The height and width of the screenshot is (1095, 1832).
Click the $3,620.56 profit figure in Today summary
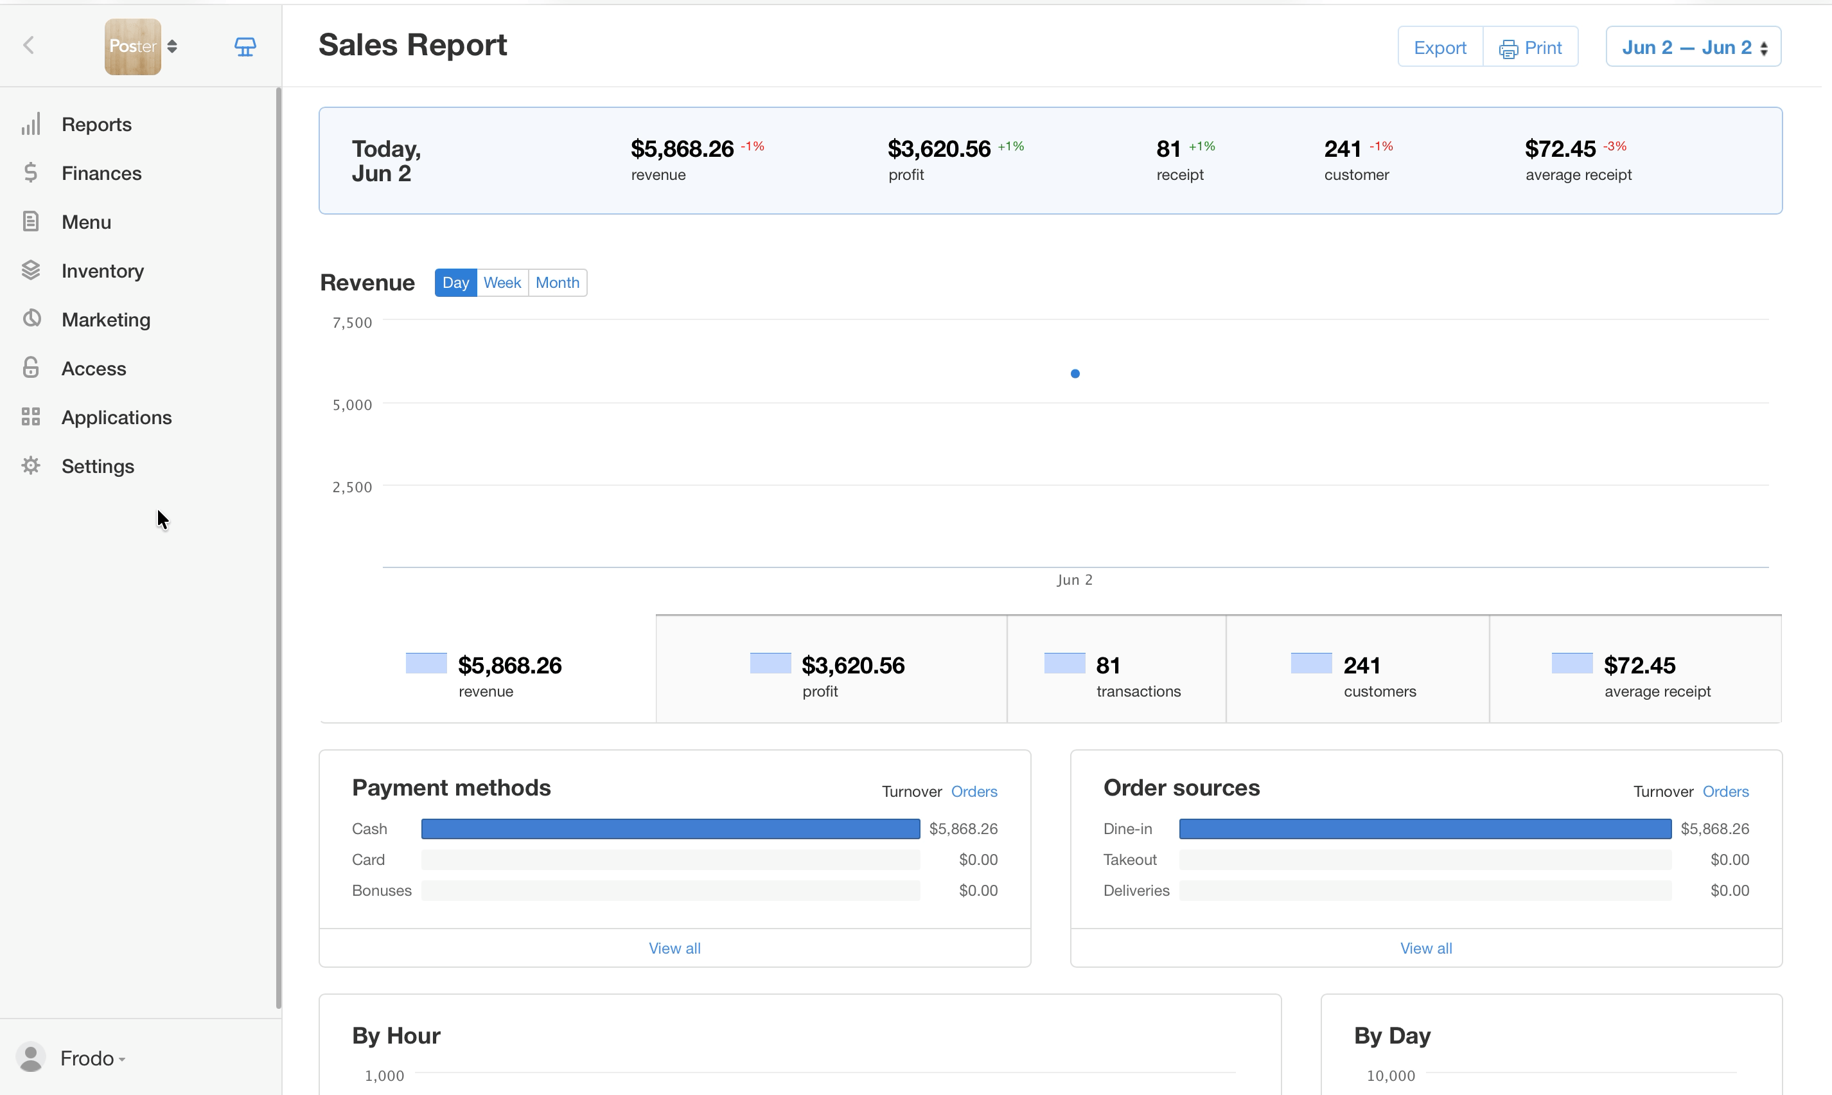[x=939, y=149]
